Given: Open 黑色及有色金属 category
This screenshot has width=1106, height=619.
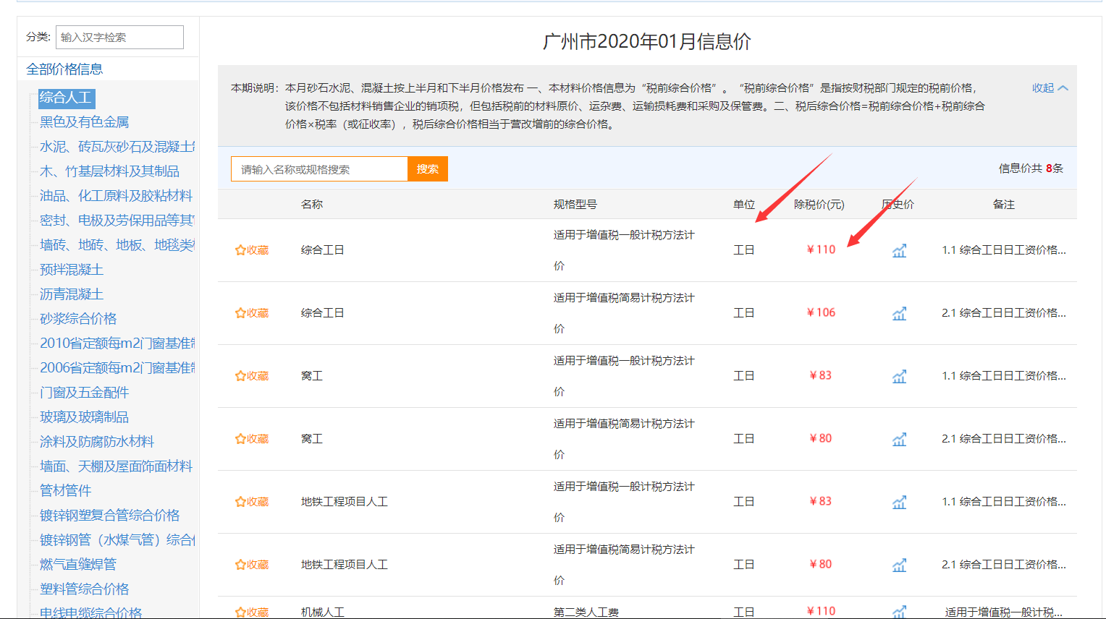Looking at the screenshot, I should point(84,122).
